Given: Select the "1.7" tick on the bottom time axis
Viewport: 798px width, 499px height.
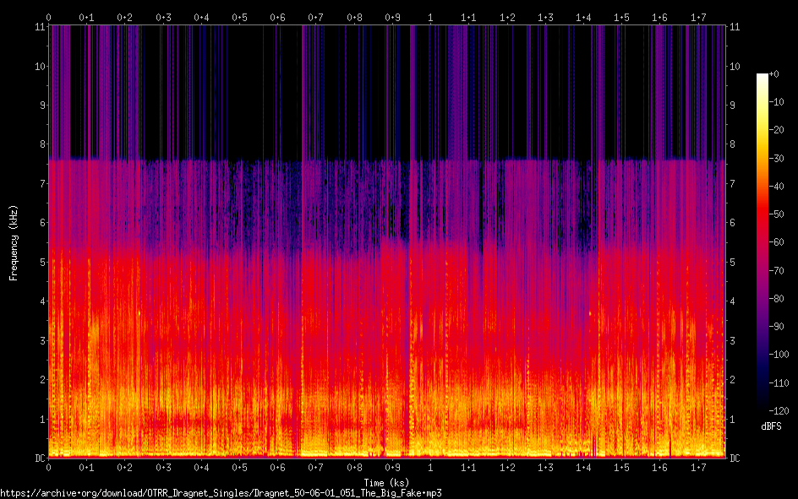Looking at the screenshot, I should click(698, 467).
